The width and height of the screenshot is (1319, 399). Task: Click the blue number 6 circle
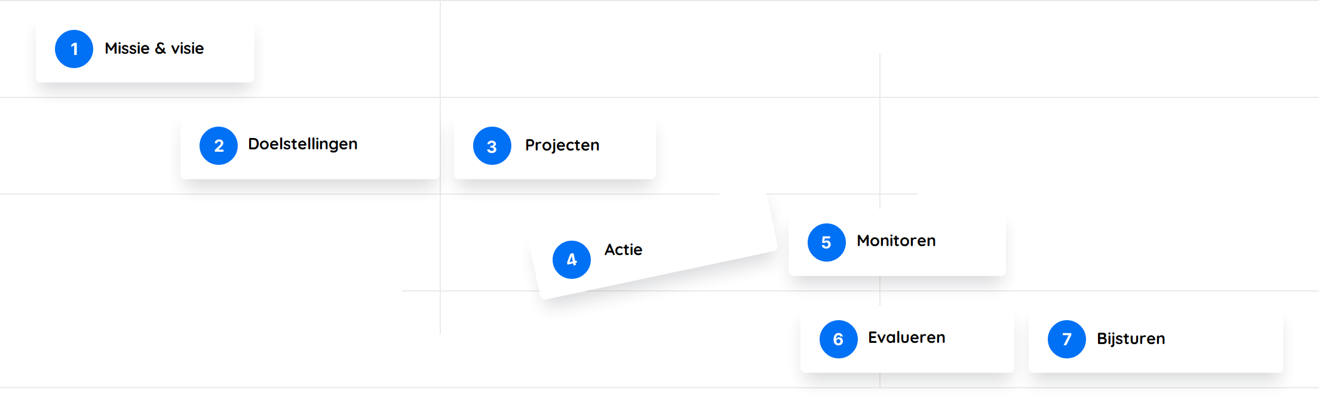tap(839, 339)
